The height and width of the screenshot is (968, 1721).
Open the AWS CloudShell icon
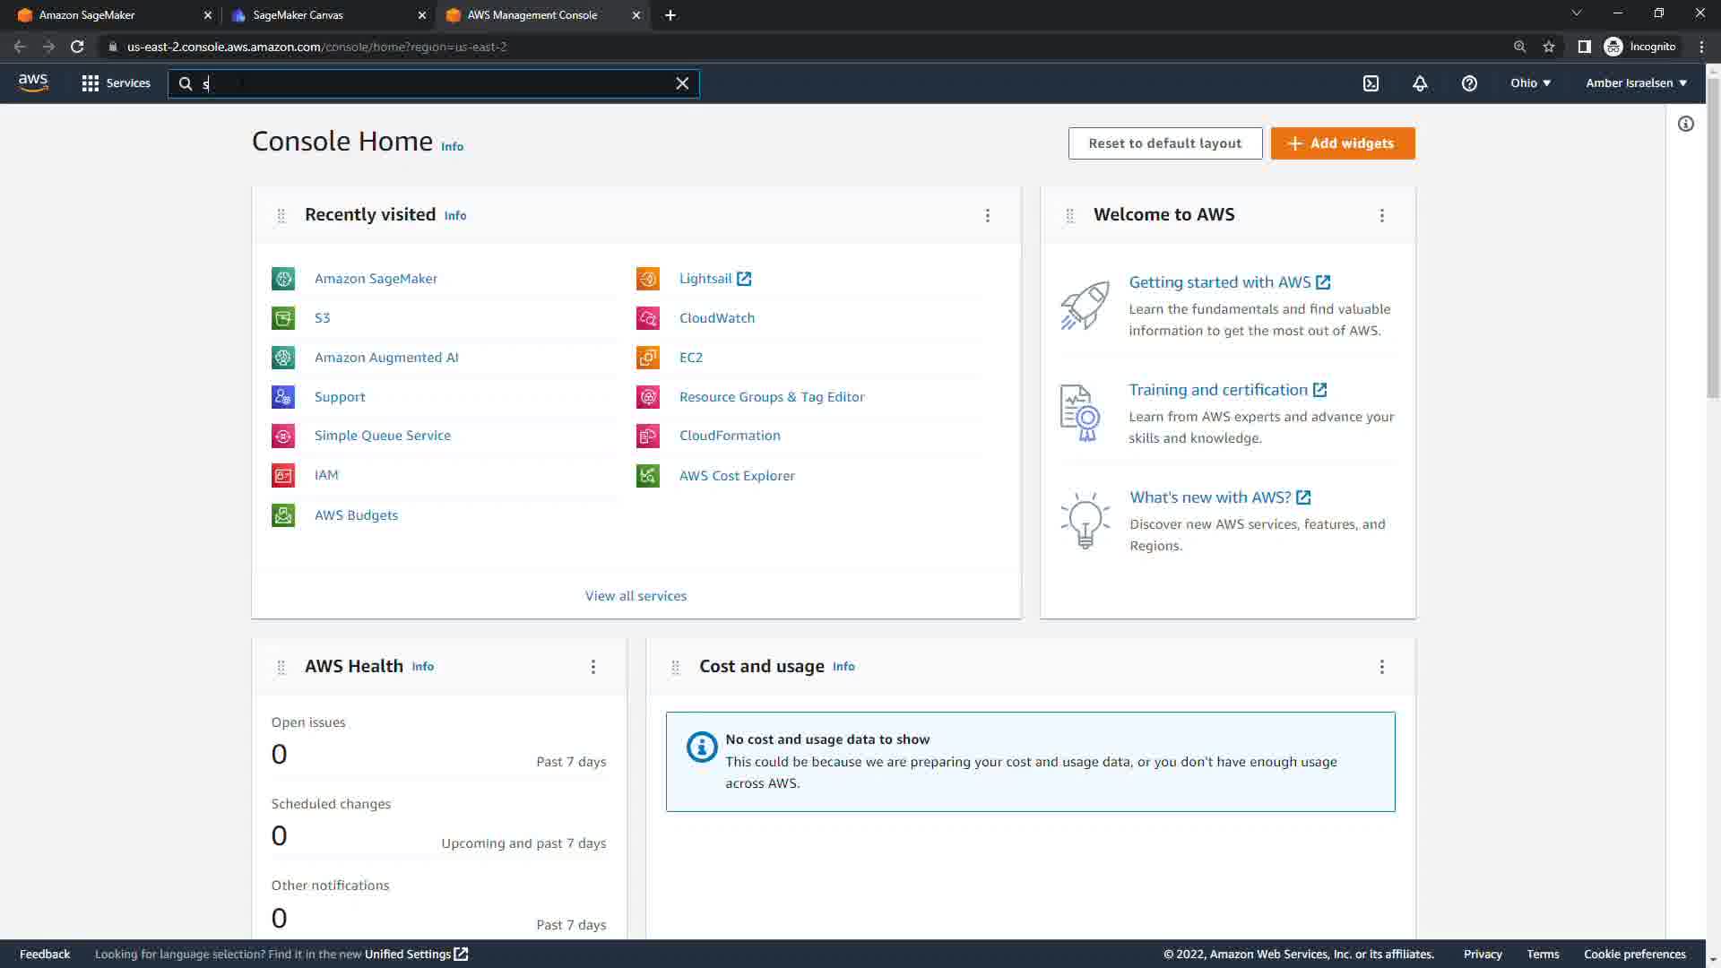(x=1371, y=83)
